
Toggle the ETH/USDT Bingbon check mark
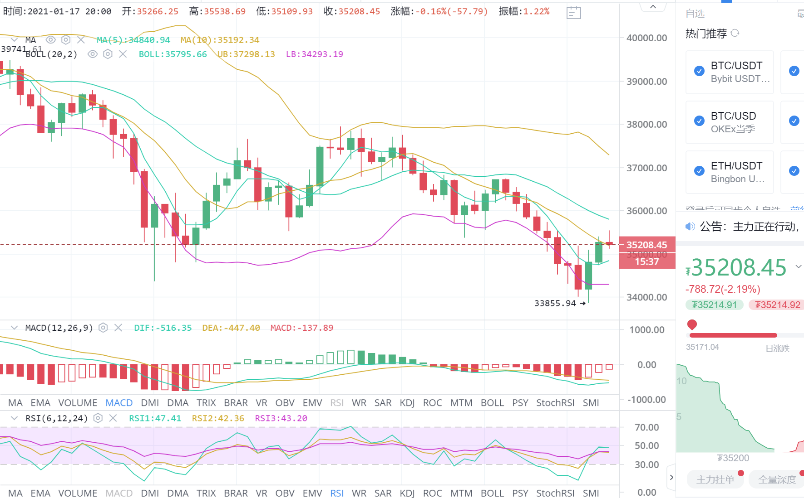point(700,171)
